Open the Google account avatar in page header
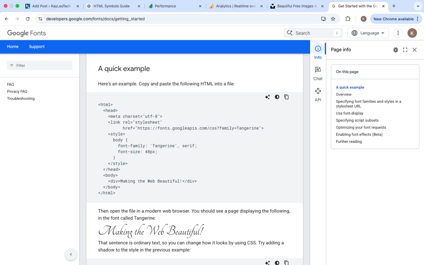This screenshot has height=265, width=424. coord(412,33)
